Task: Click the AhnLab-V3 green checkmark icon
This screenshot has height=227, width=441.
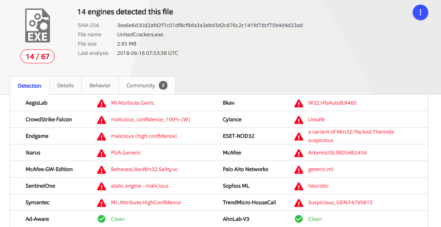Action: point(299,219)
